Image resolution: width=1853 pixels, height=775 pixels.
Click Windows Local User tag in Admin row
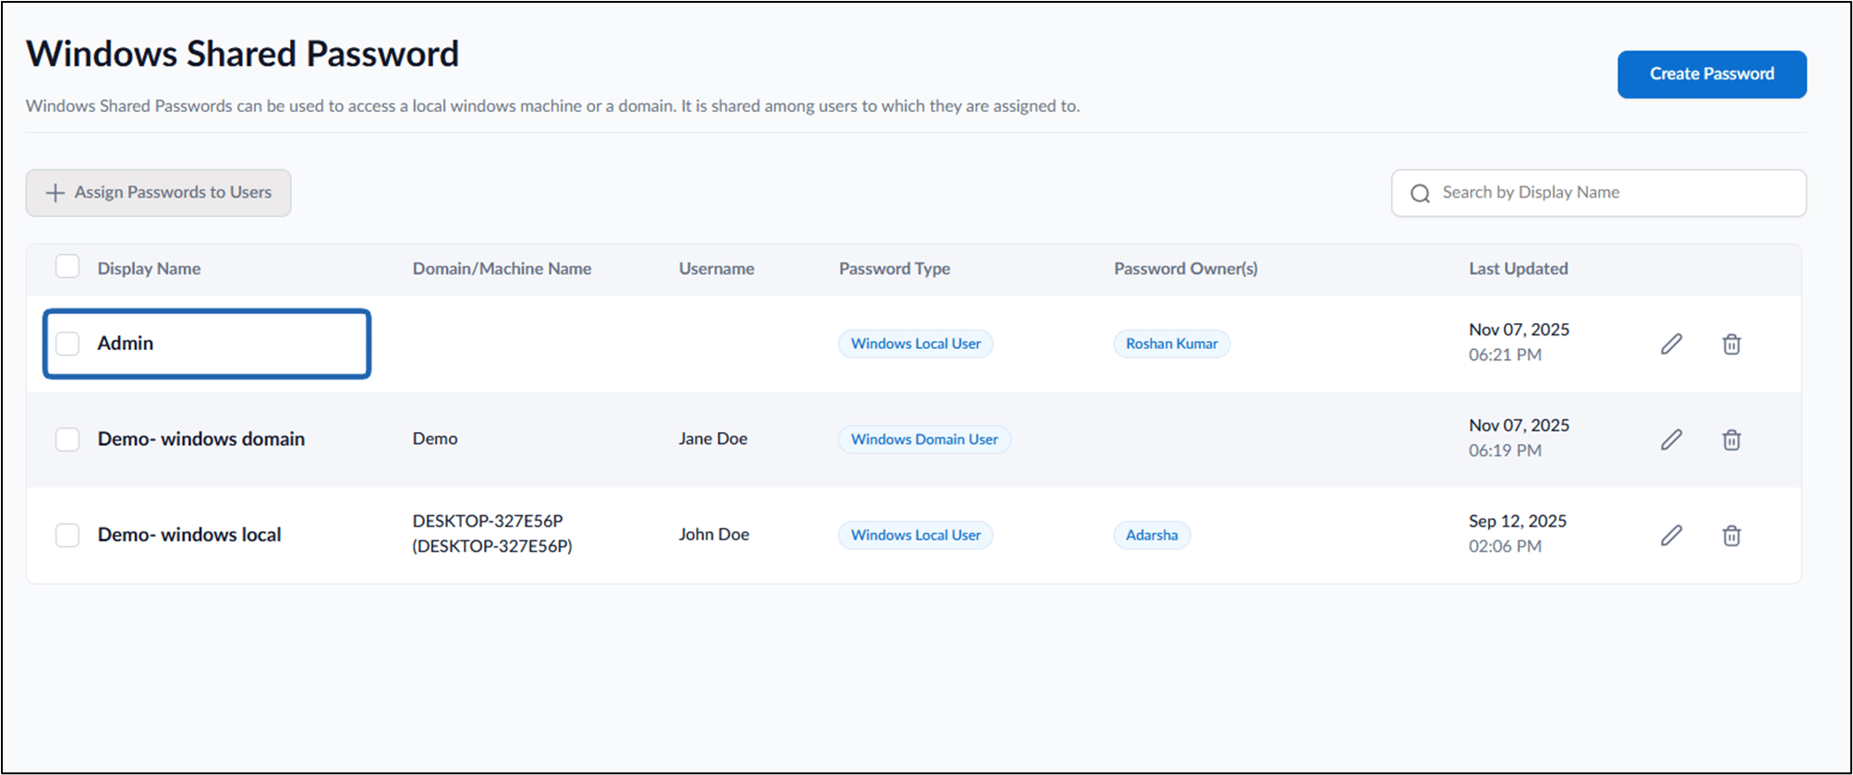pos(915,344)
